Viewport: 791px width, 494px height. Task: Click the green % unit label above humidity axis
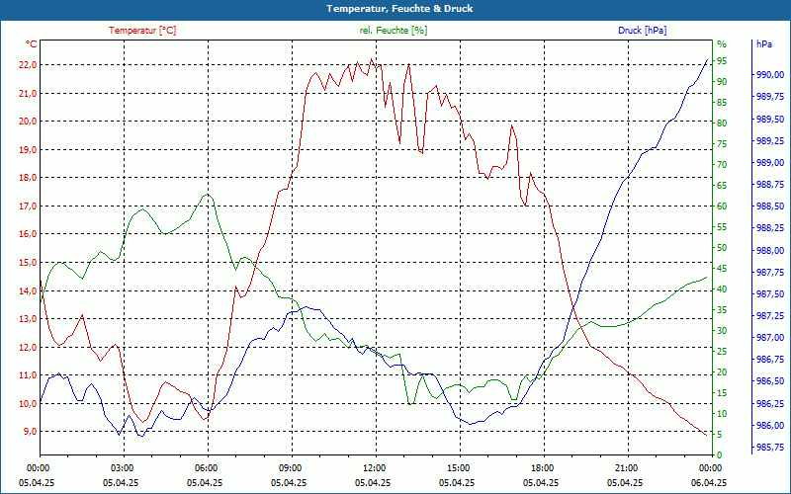tap(721, 44)
